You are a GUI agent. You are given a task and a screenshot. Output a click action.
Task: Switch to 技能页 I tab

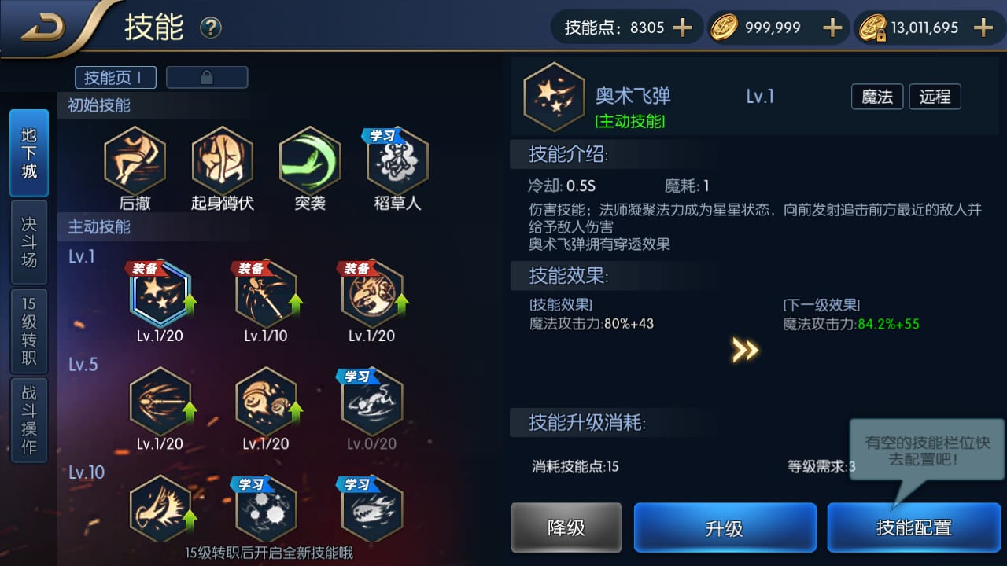116,77
